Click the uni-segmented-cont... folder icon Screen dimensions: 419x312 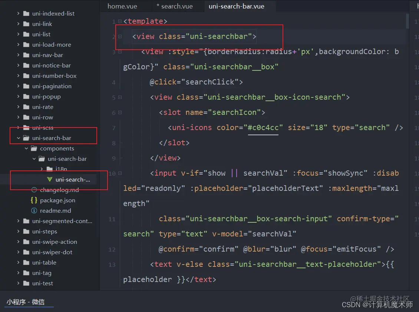point(26,221)
